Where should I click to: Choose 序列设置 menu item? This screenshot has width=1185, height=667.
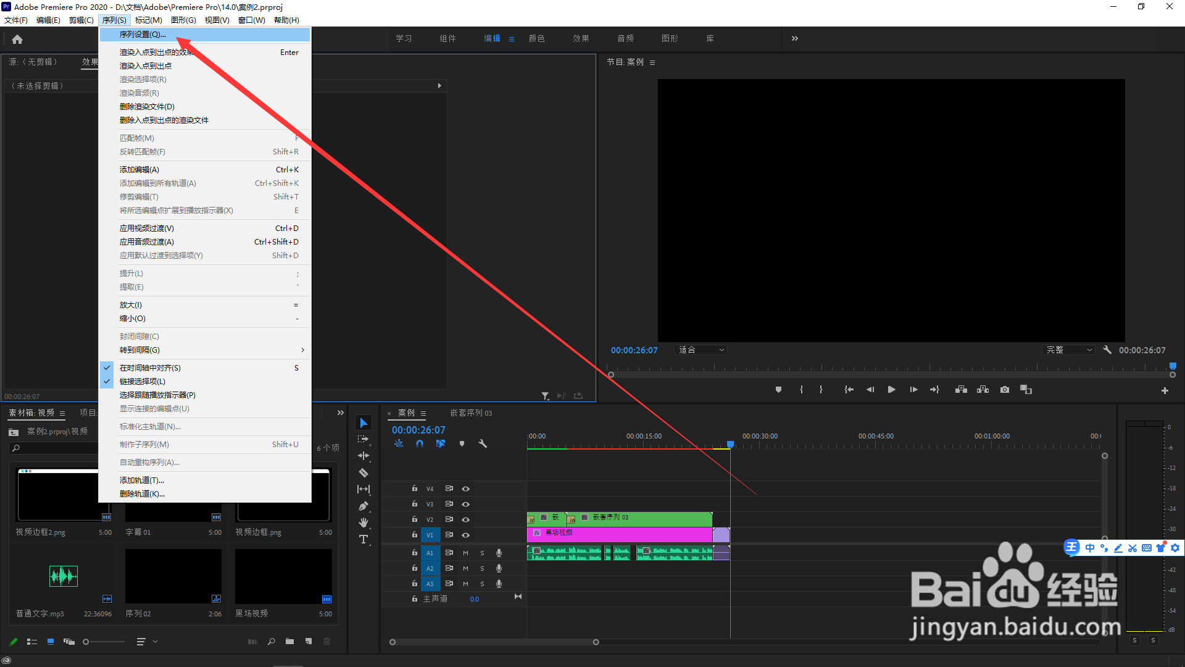click(205, 35)
